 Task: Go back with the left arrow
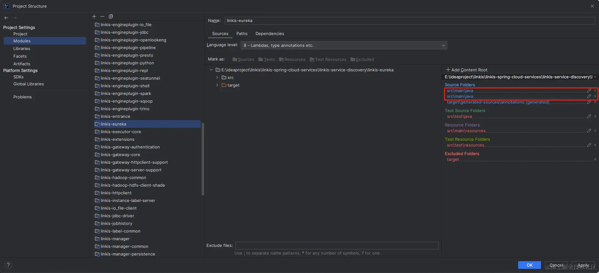[6, 18]
